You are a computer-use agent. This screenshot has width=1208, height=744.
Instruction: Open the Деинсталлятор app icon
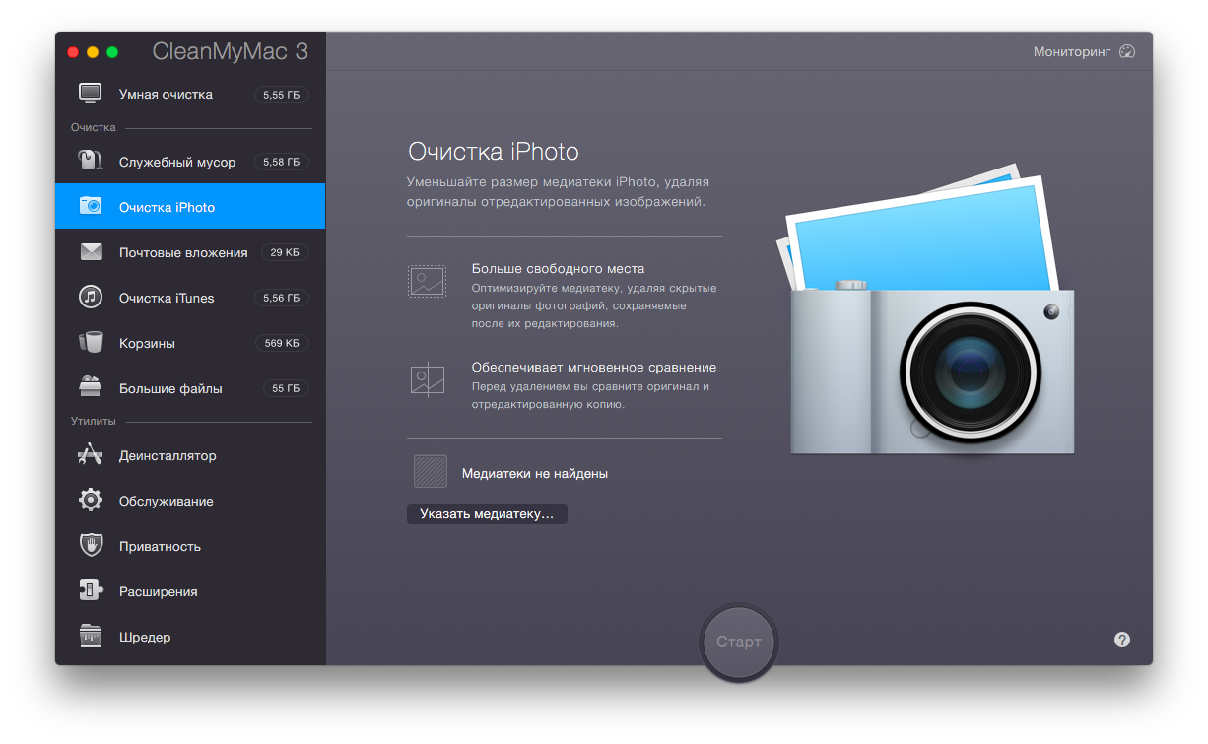click(91, 455)
